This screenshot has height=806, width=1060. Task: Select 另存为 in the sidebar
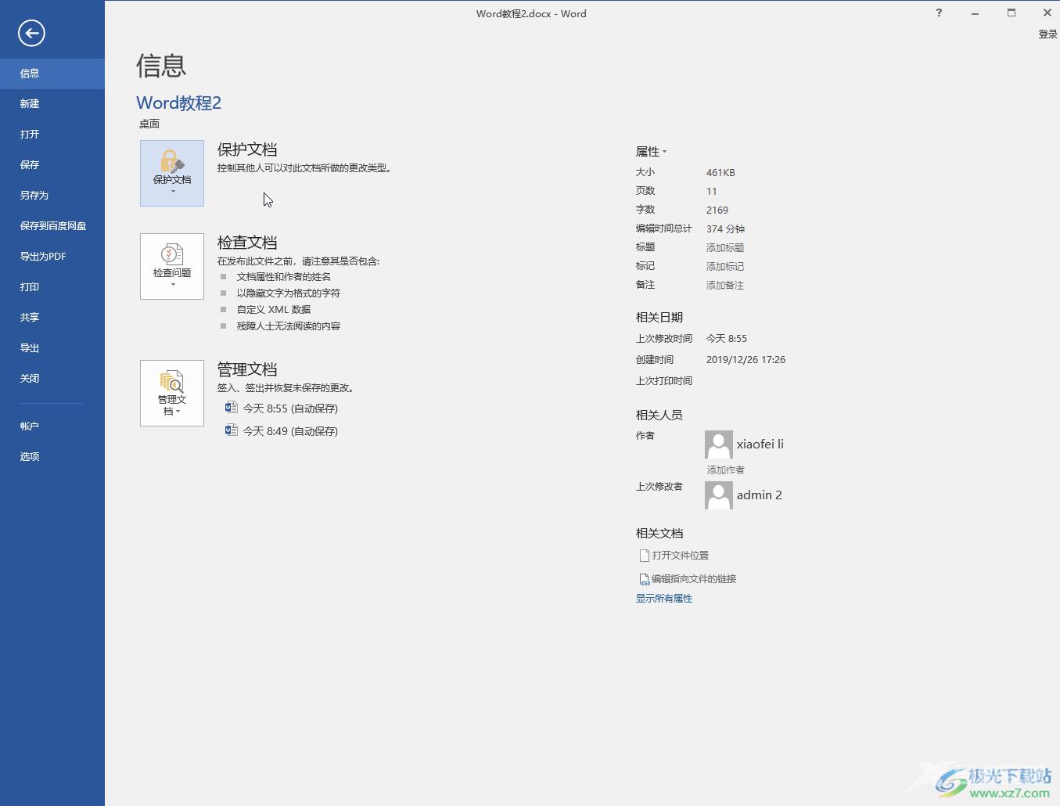[x=52, y=196]
